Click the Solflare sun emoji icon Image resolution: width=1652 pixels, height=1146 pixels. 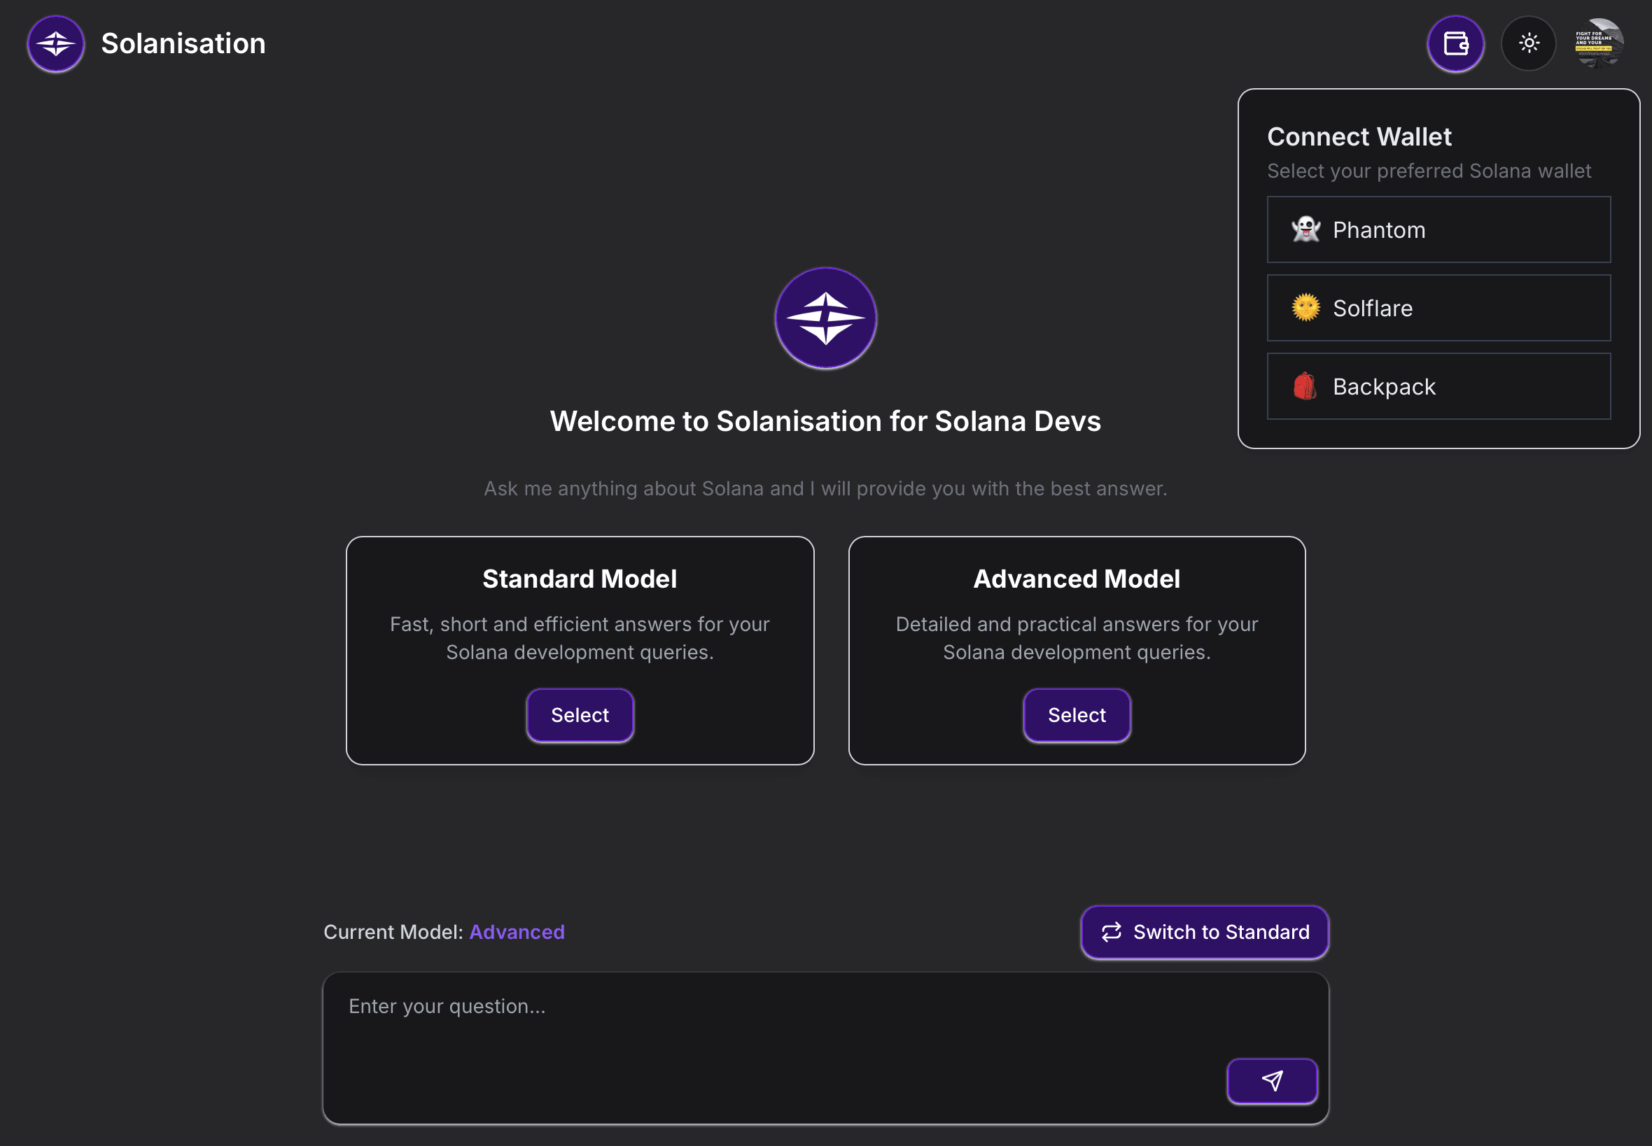(1305, 308)
